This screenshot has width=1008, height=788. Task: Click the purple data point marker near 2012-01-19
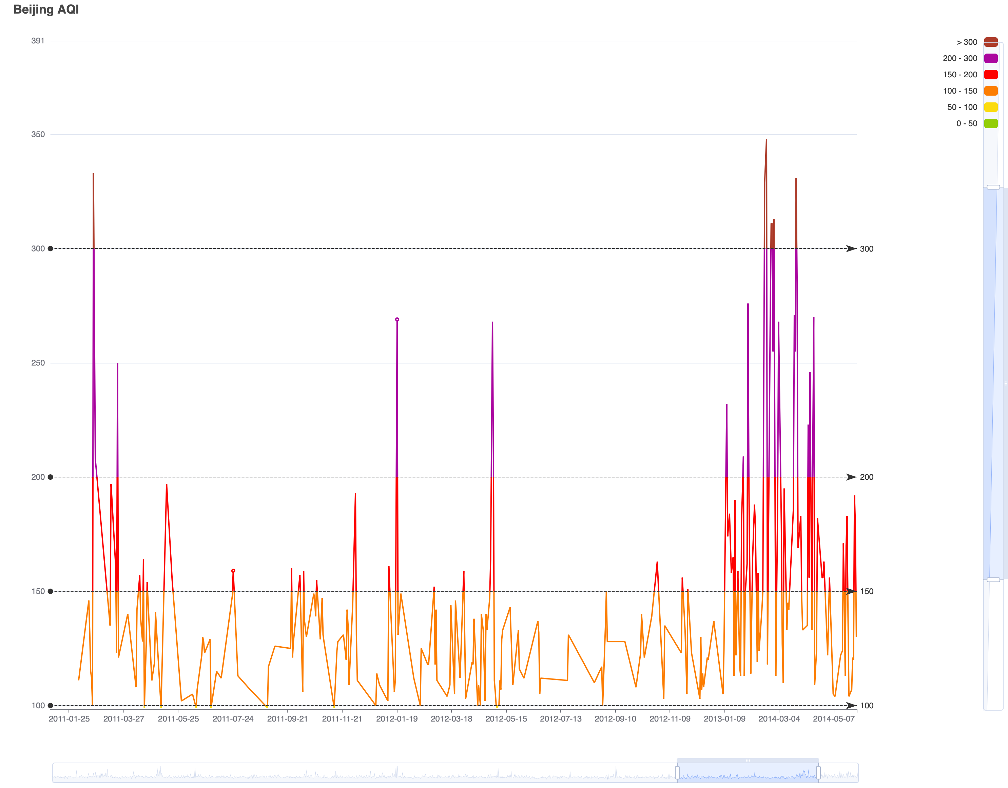[x=397, y=319]
